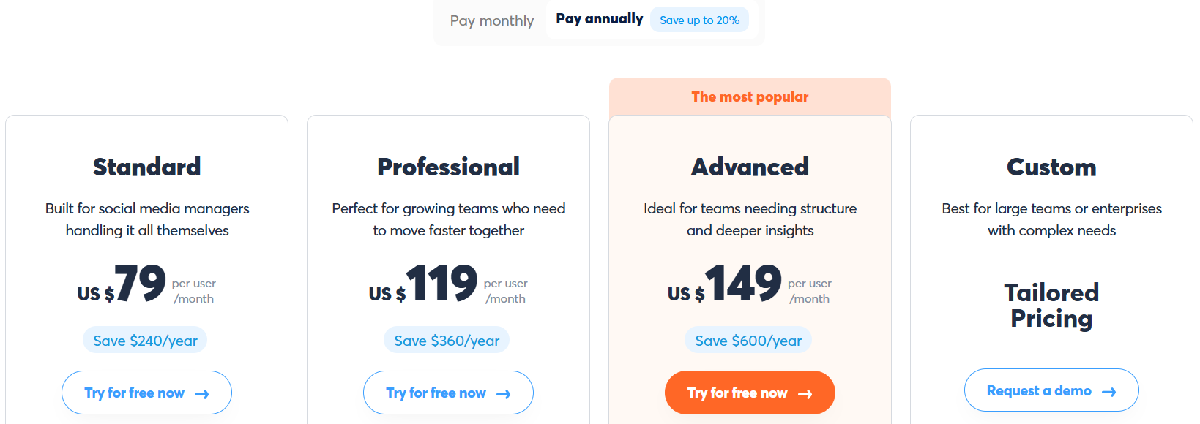Screen dimensions: 1200x424
Task: Click the Save $240/year badge
Action: coord(145,341)
